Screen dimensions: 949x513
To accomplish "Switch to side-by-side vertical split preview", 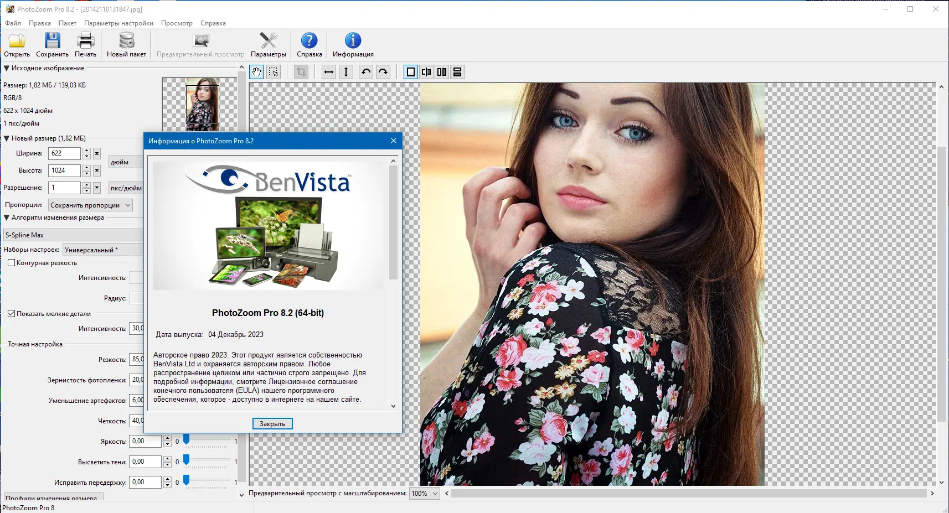I will pyautogui.click(x=442, y=72).
